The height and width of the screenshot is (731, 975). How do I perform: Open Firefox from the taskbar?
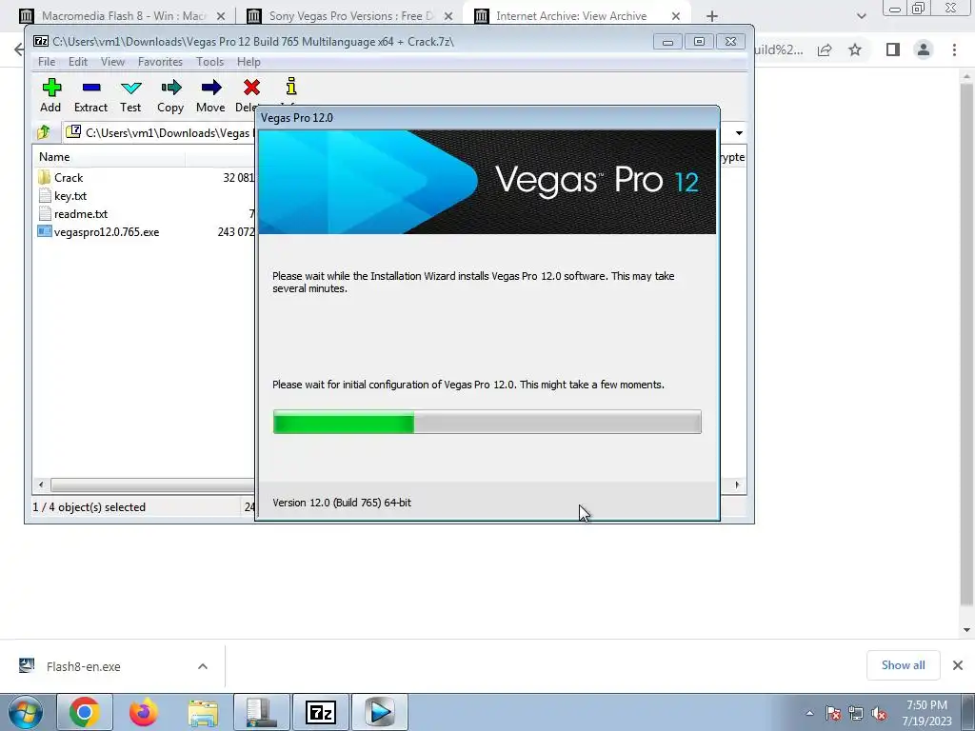(x=143, y=712)
